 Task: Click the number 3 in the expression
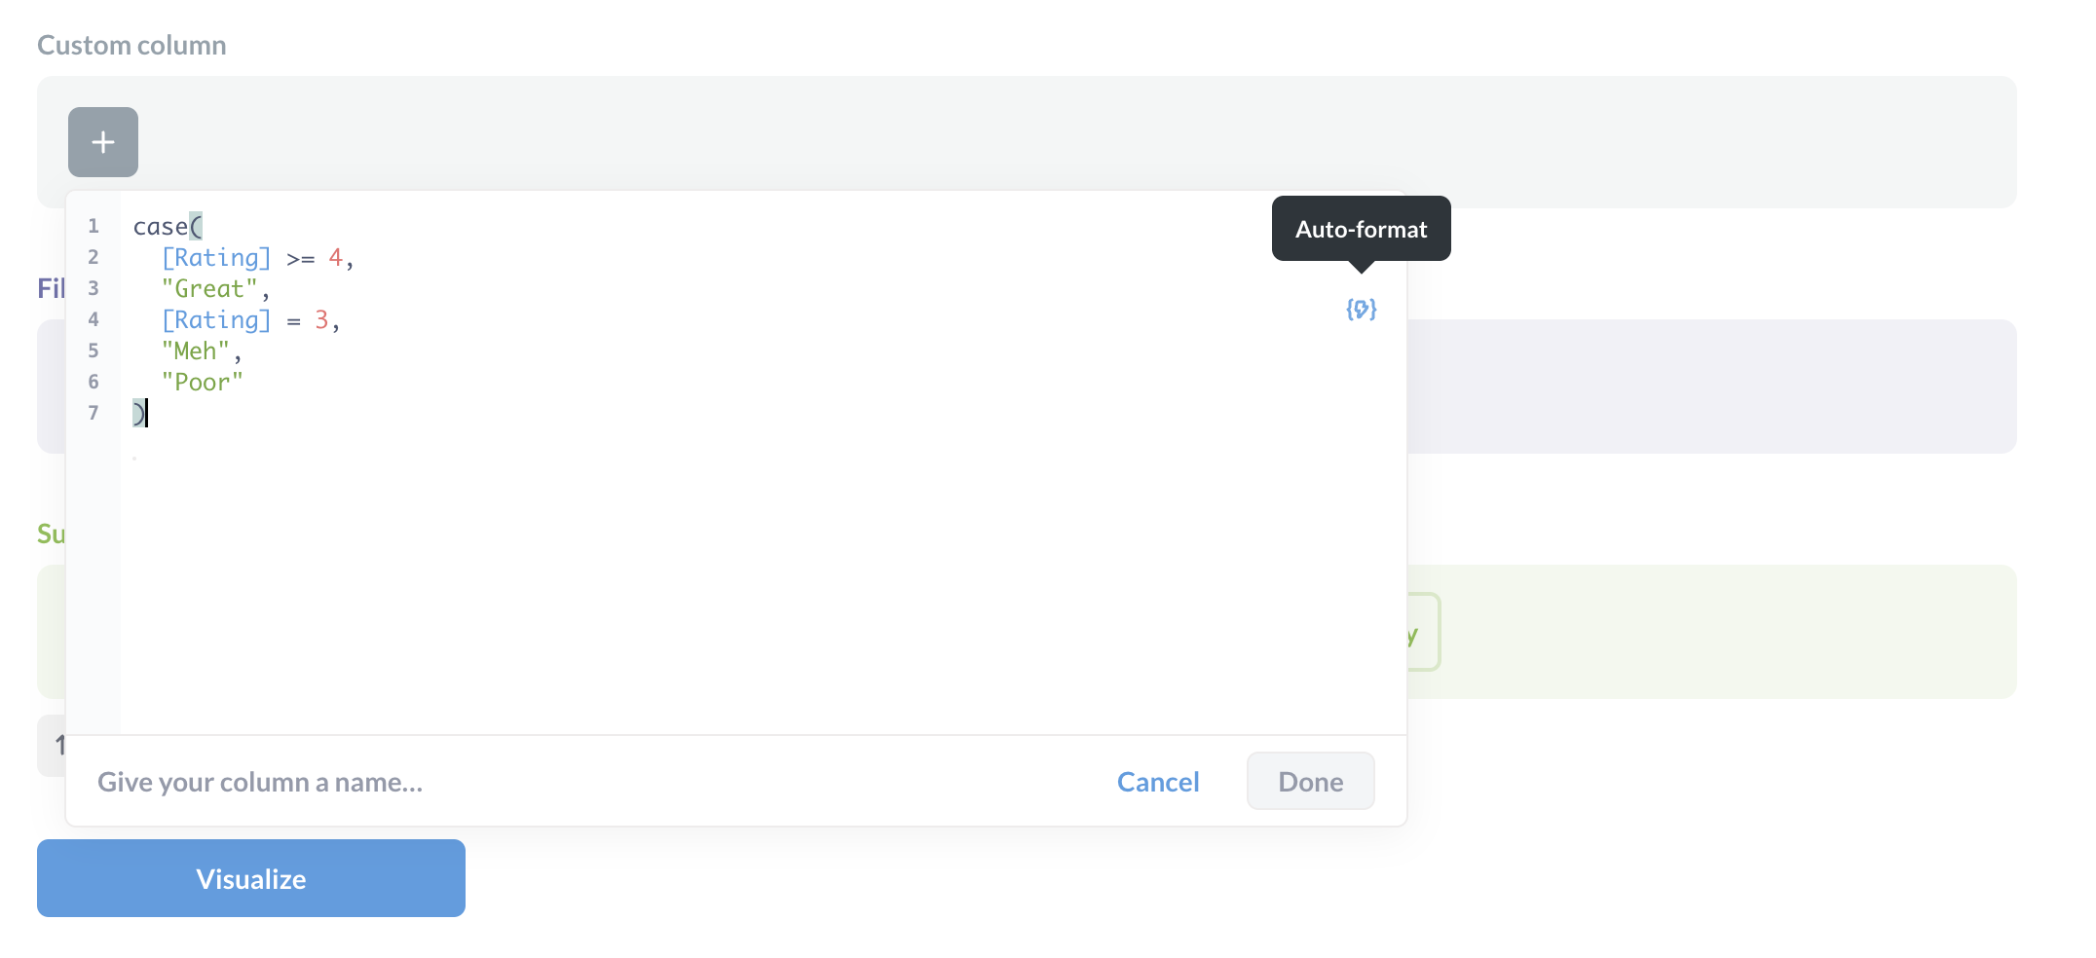click(321, 320)
